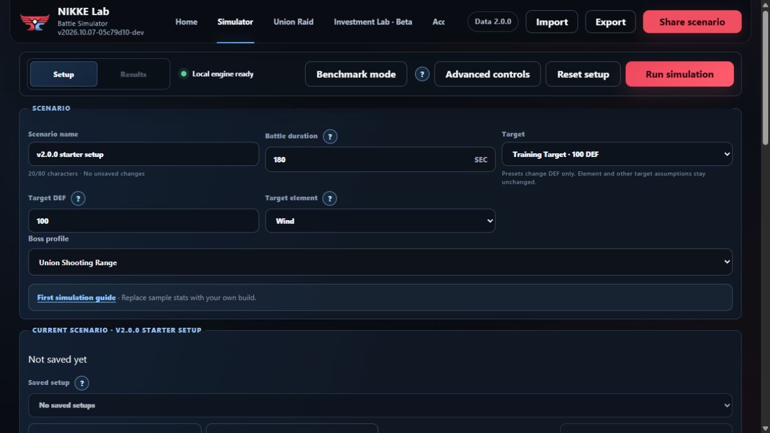Click the 'NIKKE Lab' title text
770x433 pixels.
83,12
